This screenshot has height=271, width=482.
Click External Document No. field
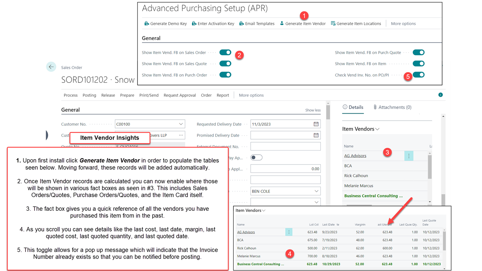point(285,146)
